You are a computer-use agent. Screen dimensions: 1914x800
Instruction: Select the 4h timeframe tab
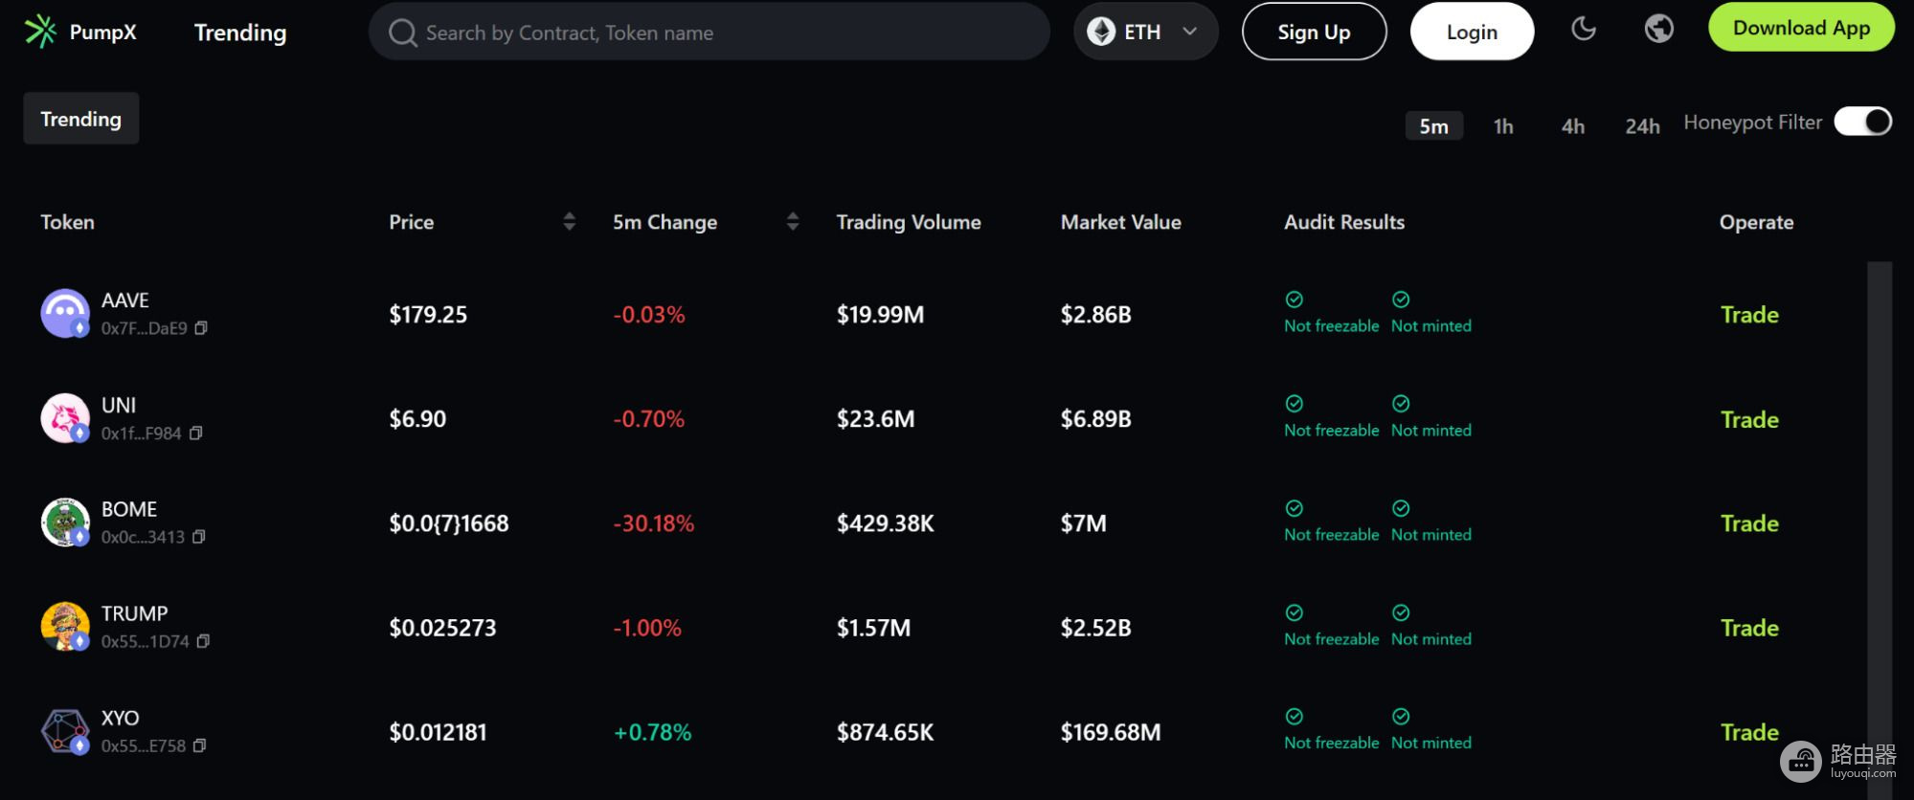(1573, 126)
